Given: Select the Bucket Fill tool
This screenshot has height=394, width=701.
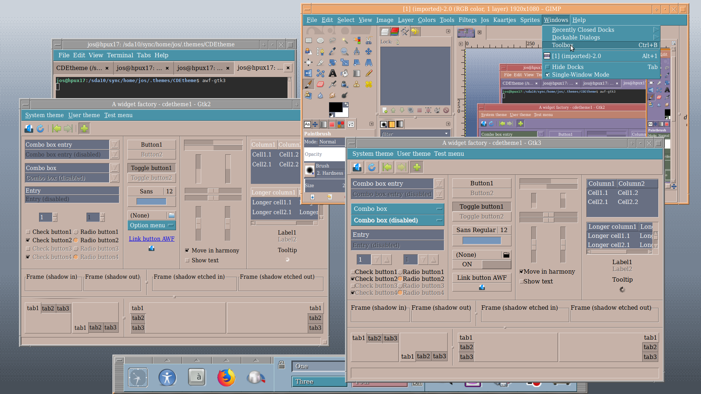Looking at the screenshot, I should [344, 73].
